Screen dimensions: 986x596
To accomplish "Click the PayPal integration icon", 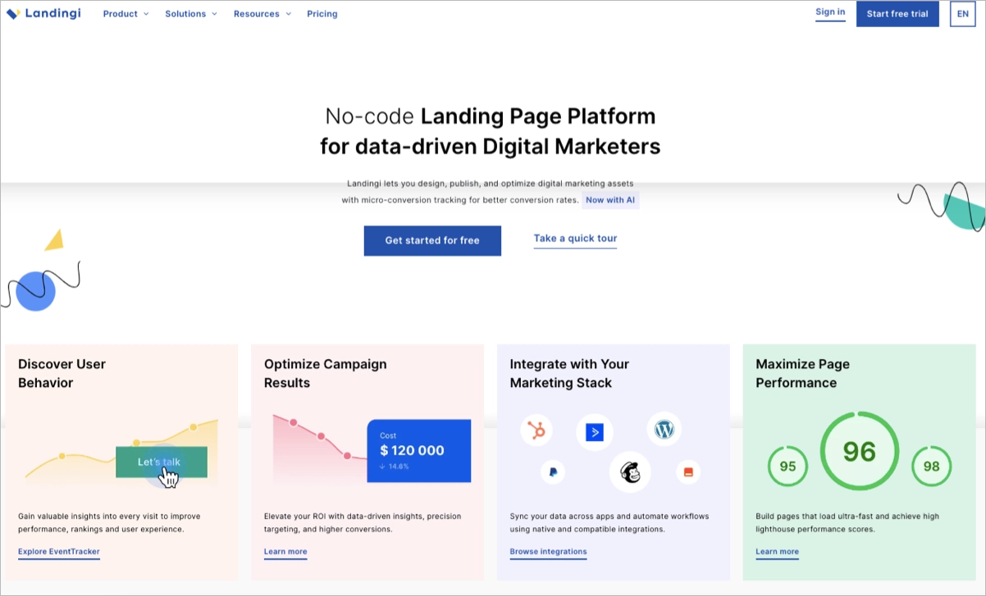I will pos(552,471).
